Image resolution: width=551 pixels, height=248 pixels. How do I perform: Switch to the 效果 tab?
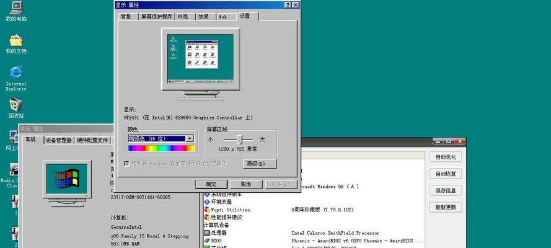pyautogui.click(x=203, y=17)
